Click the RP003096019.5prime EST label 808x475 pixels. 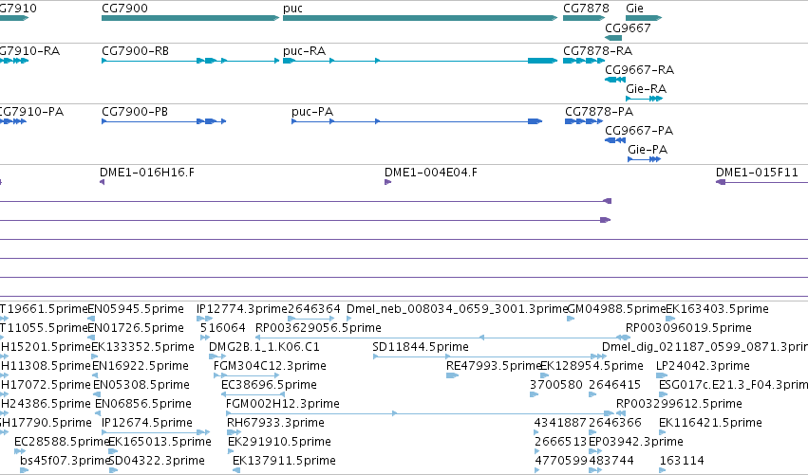click(x=688, y=328)
